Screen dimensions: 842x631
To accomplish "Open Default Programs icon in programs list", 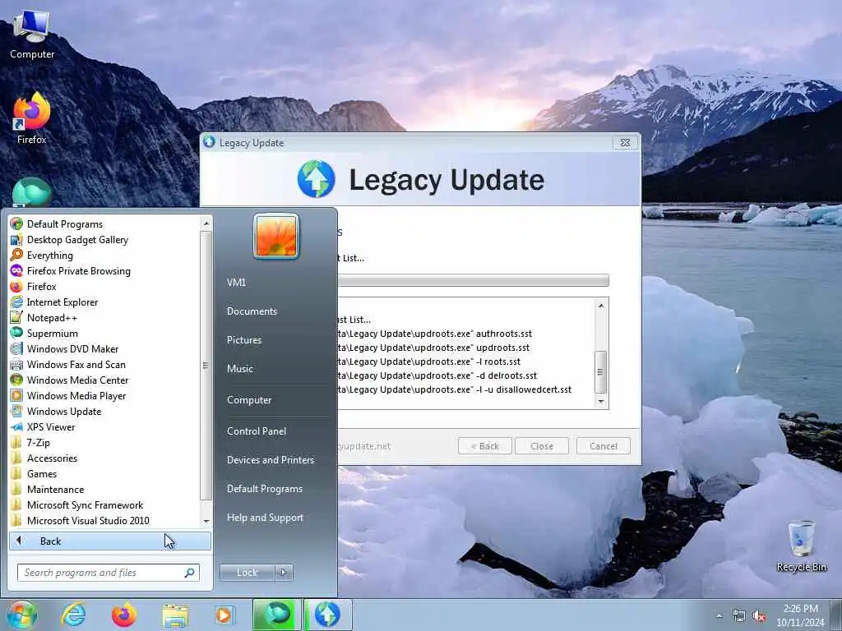I will point(16,223).
